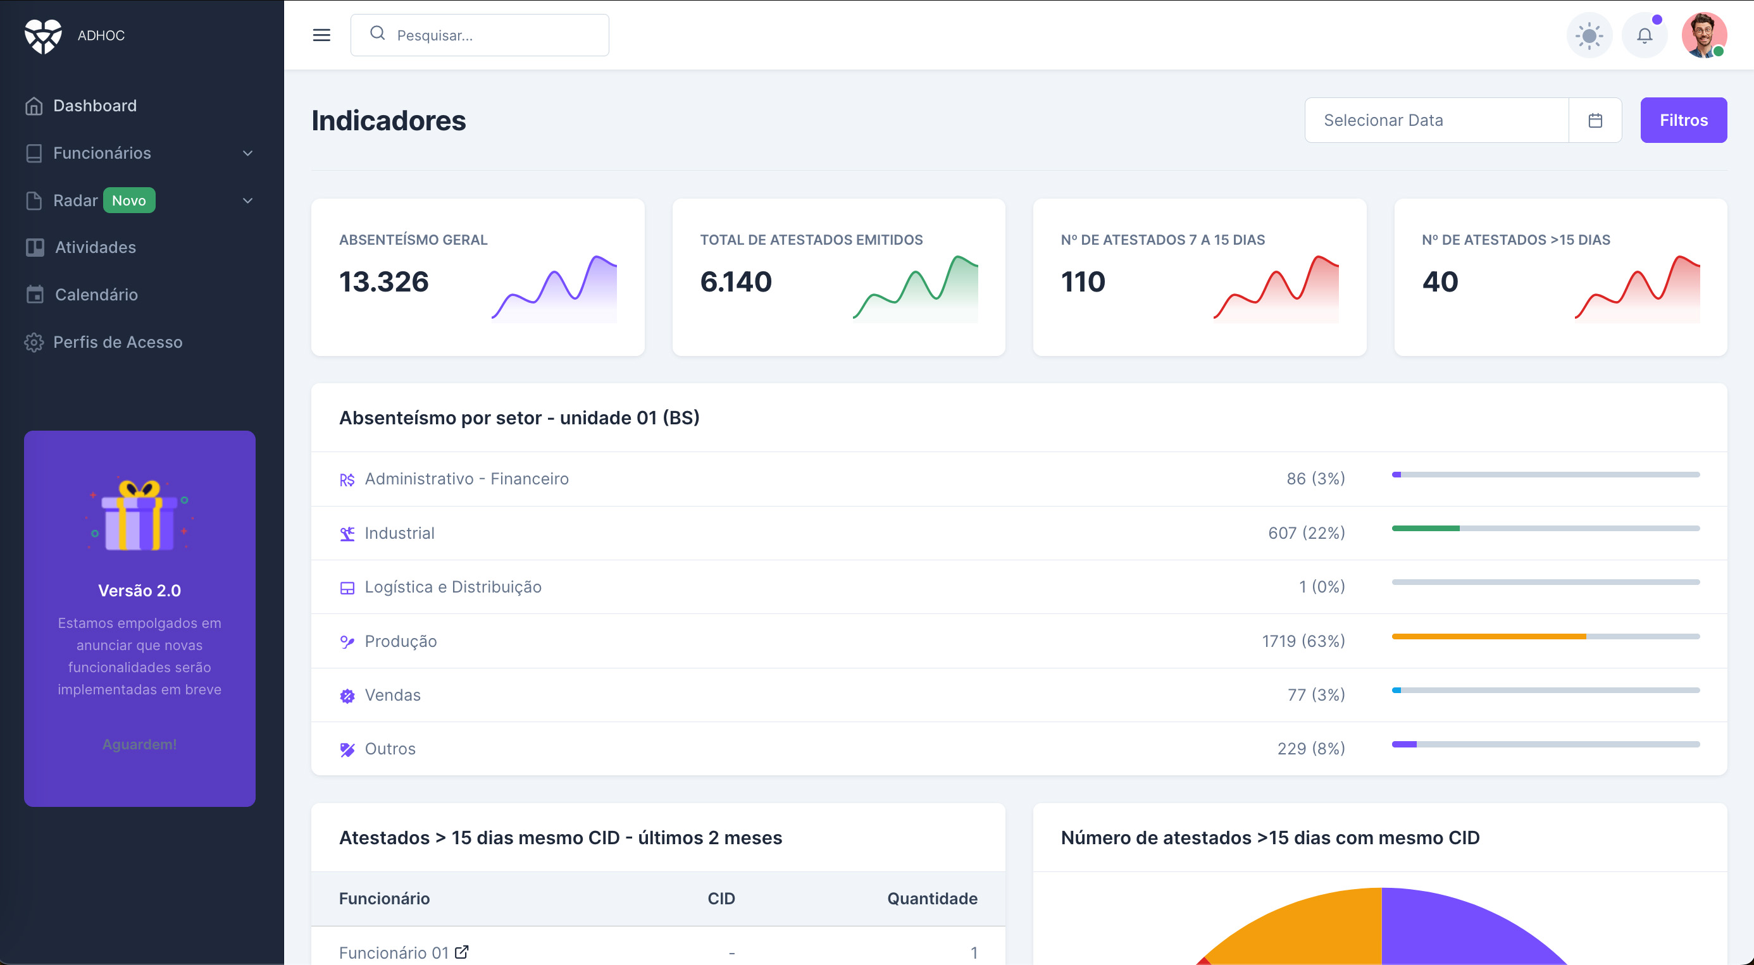Screen dimensions: 1754x965
Task: Click the Calendário sidebar icon
Action: pos(35,295)
